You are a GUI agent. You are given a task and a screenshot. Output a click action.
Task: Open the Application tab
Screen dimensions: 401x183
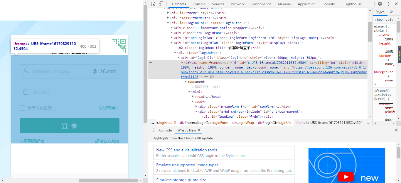(306, 4)
